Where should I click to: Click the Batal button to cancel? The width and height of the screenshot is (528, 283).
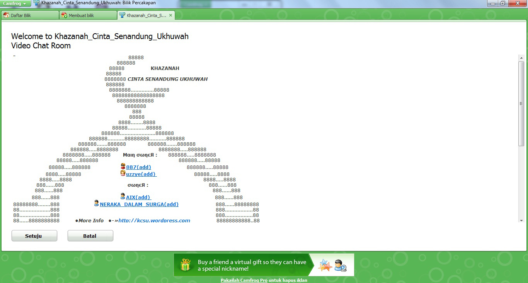(90, 236)
